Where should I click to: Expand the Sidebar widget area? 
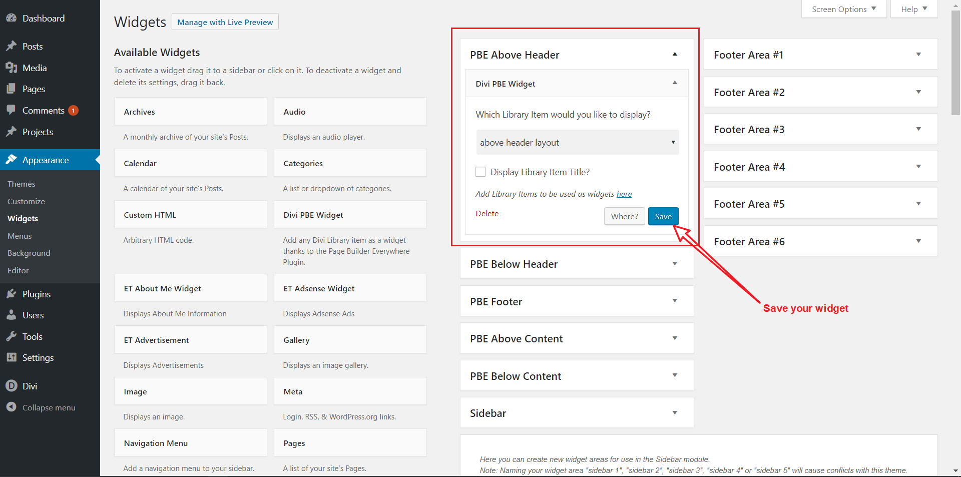click(675, 413)
